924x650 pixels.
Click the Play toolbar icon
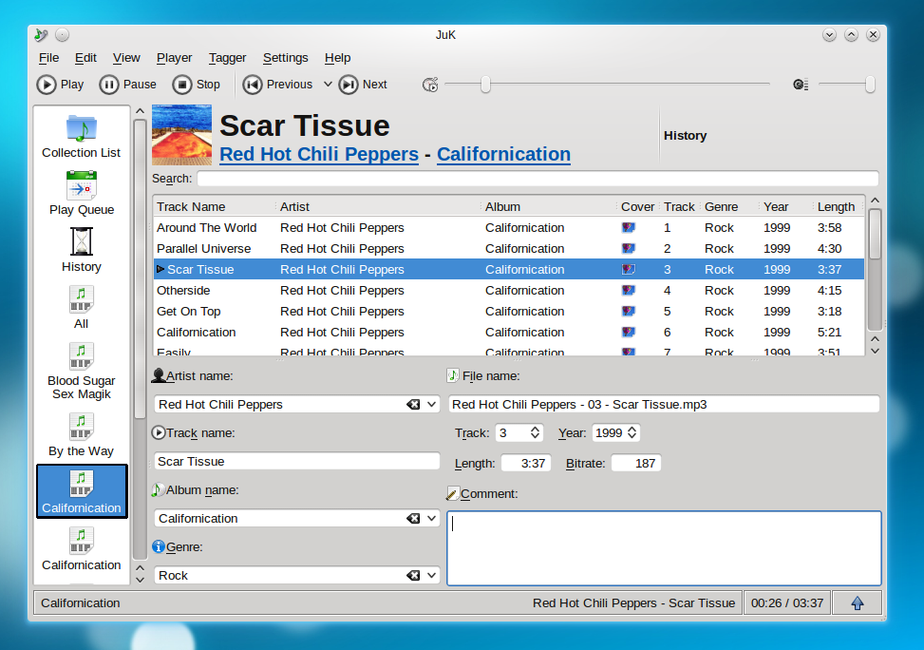46,85
